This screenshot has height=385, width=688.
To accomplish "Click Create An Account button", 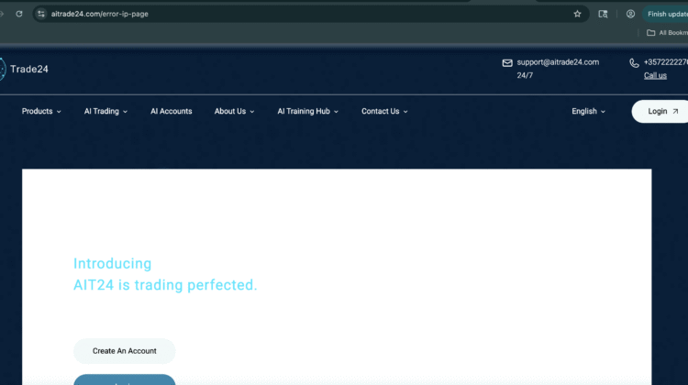I will coord(124,351).
